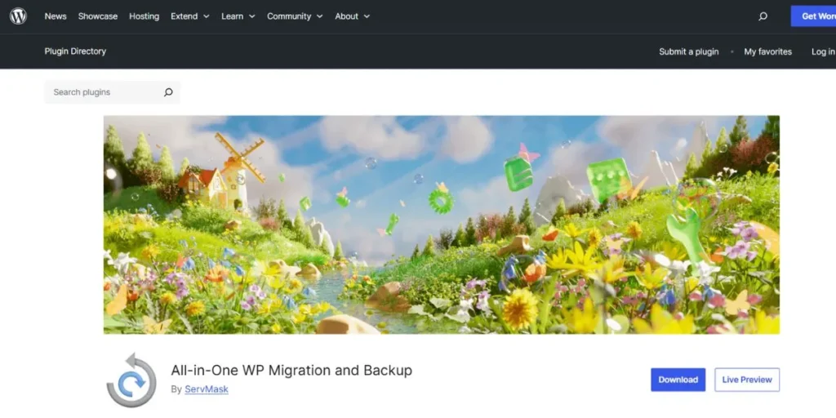This screenshot has width=836, height=418.
Task: Click the Live Preview button
Action: tap(747, 380)
